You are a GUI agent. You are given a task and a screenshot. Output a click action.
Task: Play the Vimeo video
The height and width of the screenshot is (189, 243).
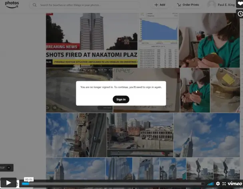tap(8, 183)
